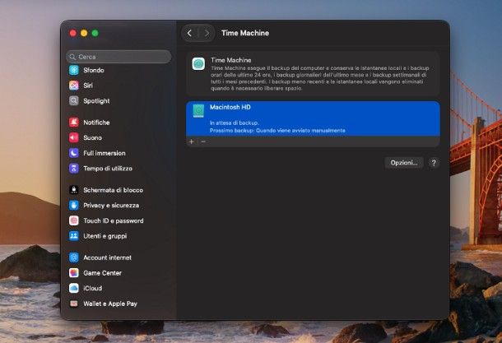Click the Account internet at-sign icon
Screen dimensions: 502x343
point(74,257)
